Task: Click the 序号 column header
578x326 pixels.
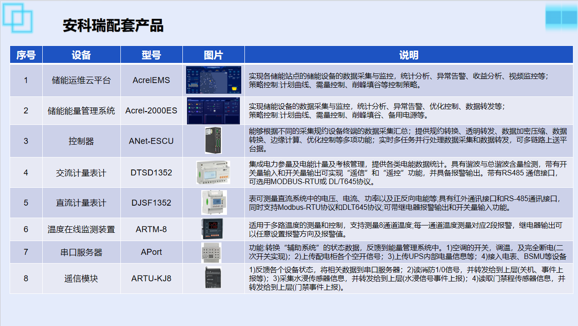Action: tap(26, 55)
